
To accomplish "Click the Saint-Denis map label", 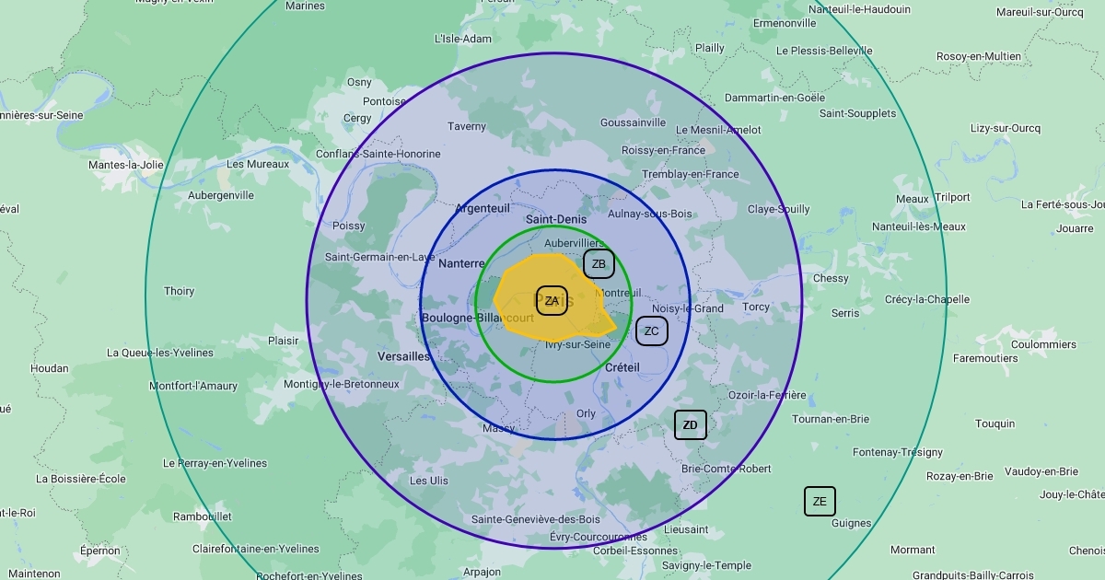I will pos(555,220).
